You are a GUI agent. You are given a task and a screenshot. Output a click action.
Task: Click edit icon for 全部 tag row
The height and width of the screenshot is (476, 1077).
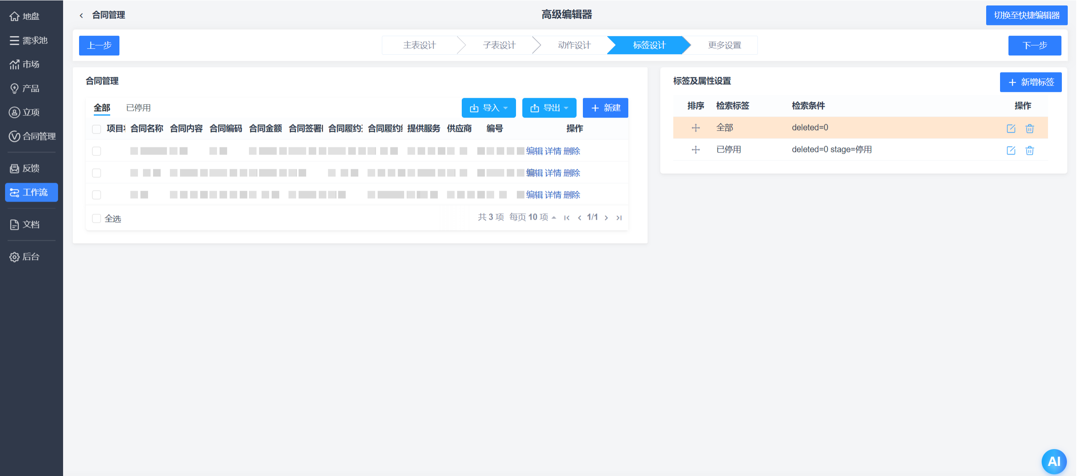click(1011, 129)
